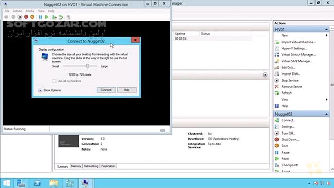The height and width of the screenshot is (188, 334).
Task: Expand the View submenu in Actions
Action: [326, 100]
